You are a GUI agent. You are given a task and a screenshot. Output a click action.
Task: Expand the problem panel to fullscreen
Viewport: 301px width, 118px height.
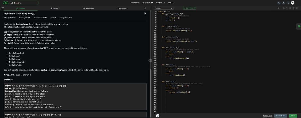coord(145,8)
